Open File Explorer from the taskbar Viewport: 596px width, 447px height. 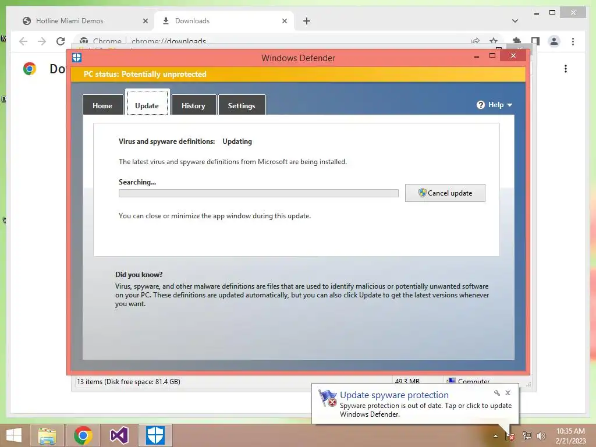(x=47, y=435)
